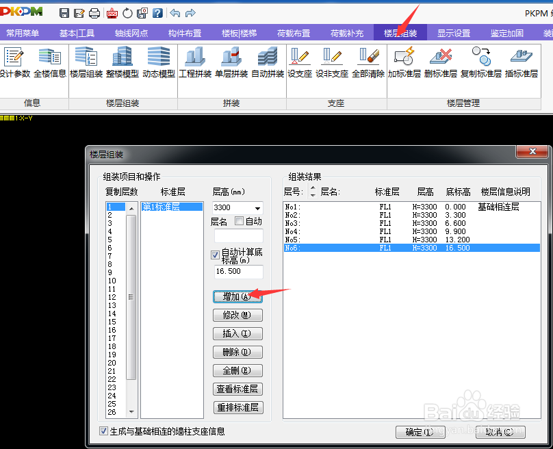The height and width of the screenshot is (449, 553).
Task: Click the circular refresh icon
Action: click(x=127, y=14)
